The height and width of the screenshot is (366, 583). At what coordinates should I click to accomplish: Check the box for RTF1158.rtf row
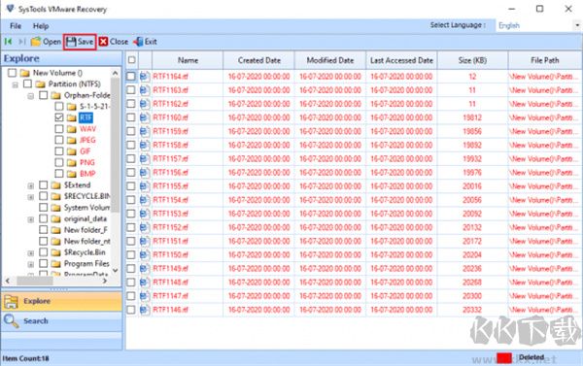pyautogui.click(x=131, y=145)
